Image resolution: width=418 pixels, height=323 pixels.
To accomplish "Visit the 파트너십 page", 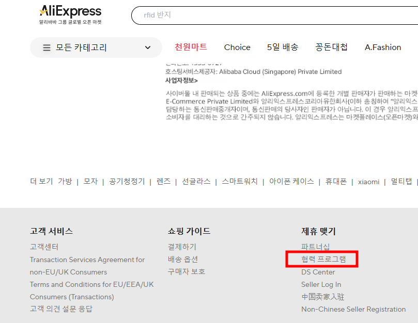I will click(x=316, y=247).
